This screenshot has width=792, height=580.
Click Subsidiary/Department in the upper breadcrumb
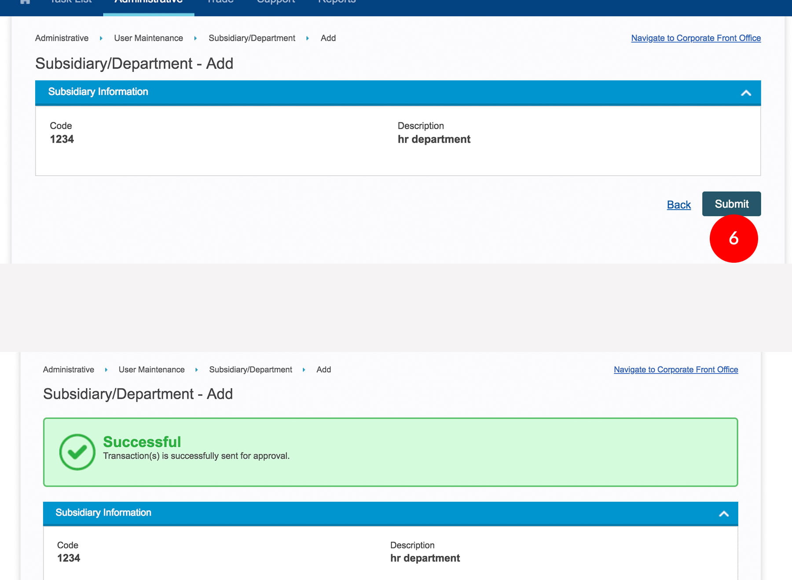(x=252, y=38)
